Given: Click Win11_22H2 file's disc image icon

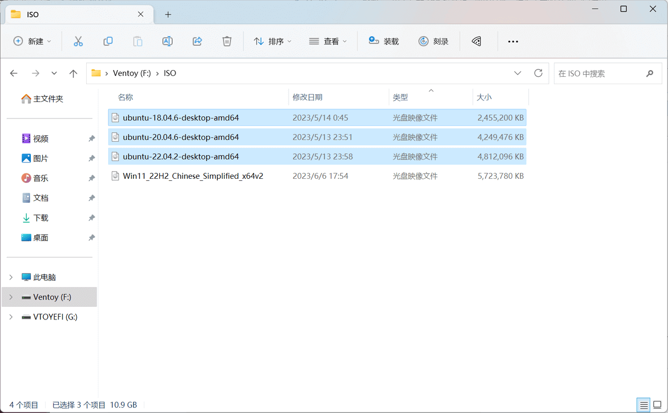Looking at the screenshot, I should coord(115,176).
